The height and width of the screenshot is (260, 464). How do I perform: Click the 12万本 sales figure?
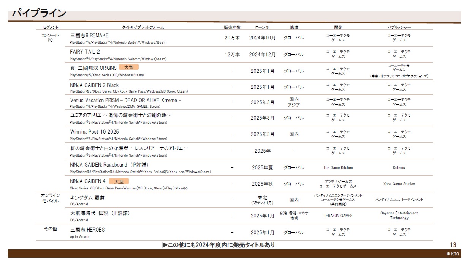[232, 54]
